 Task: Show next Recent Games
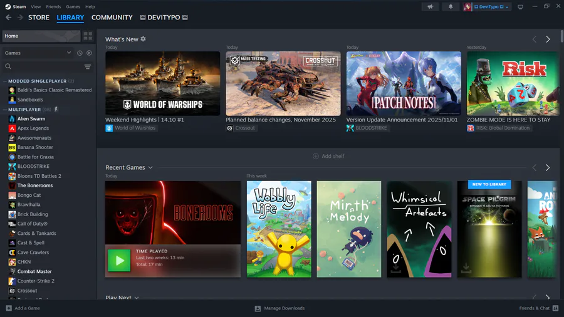point(548,167)
